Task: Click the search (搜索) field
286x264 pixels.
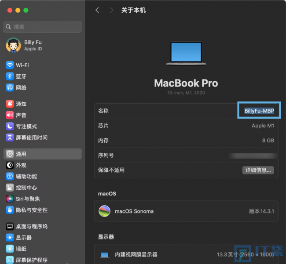Action: (x=43, y=27)
